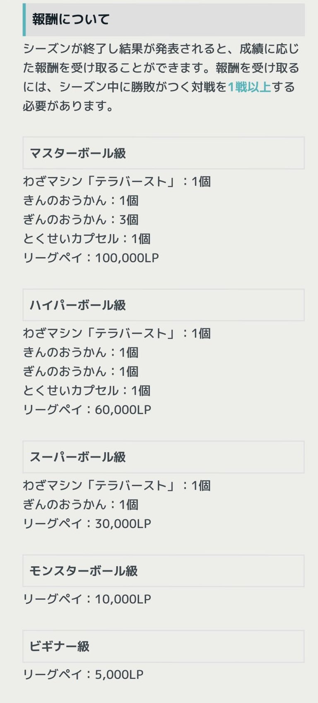The height and width of the screenshot is (703, 318).
Task: Select the スーパーボール級 rank heading
Action: (x=78, y=457)
